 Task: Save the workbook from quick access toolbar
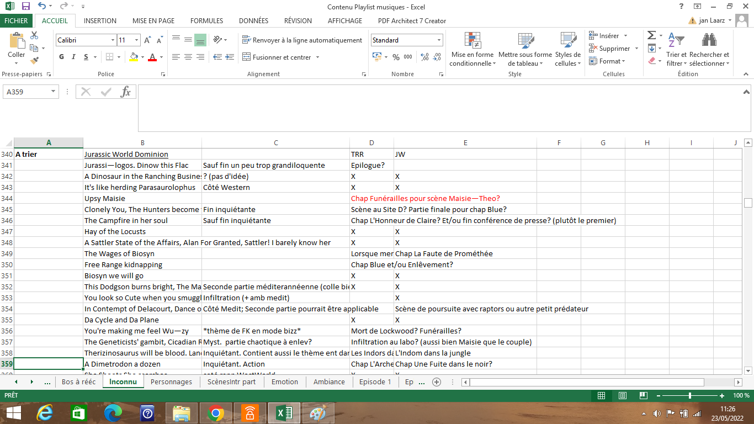[x=26, y=7]
